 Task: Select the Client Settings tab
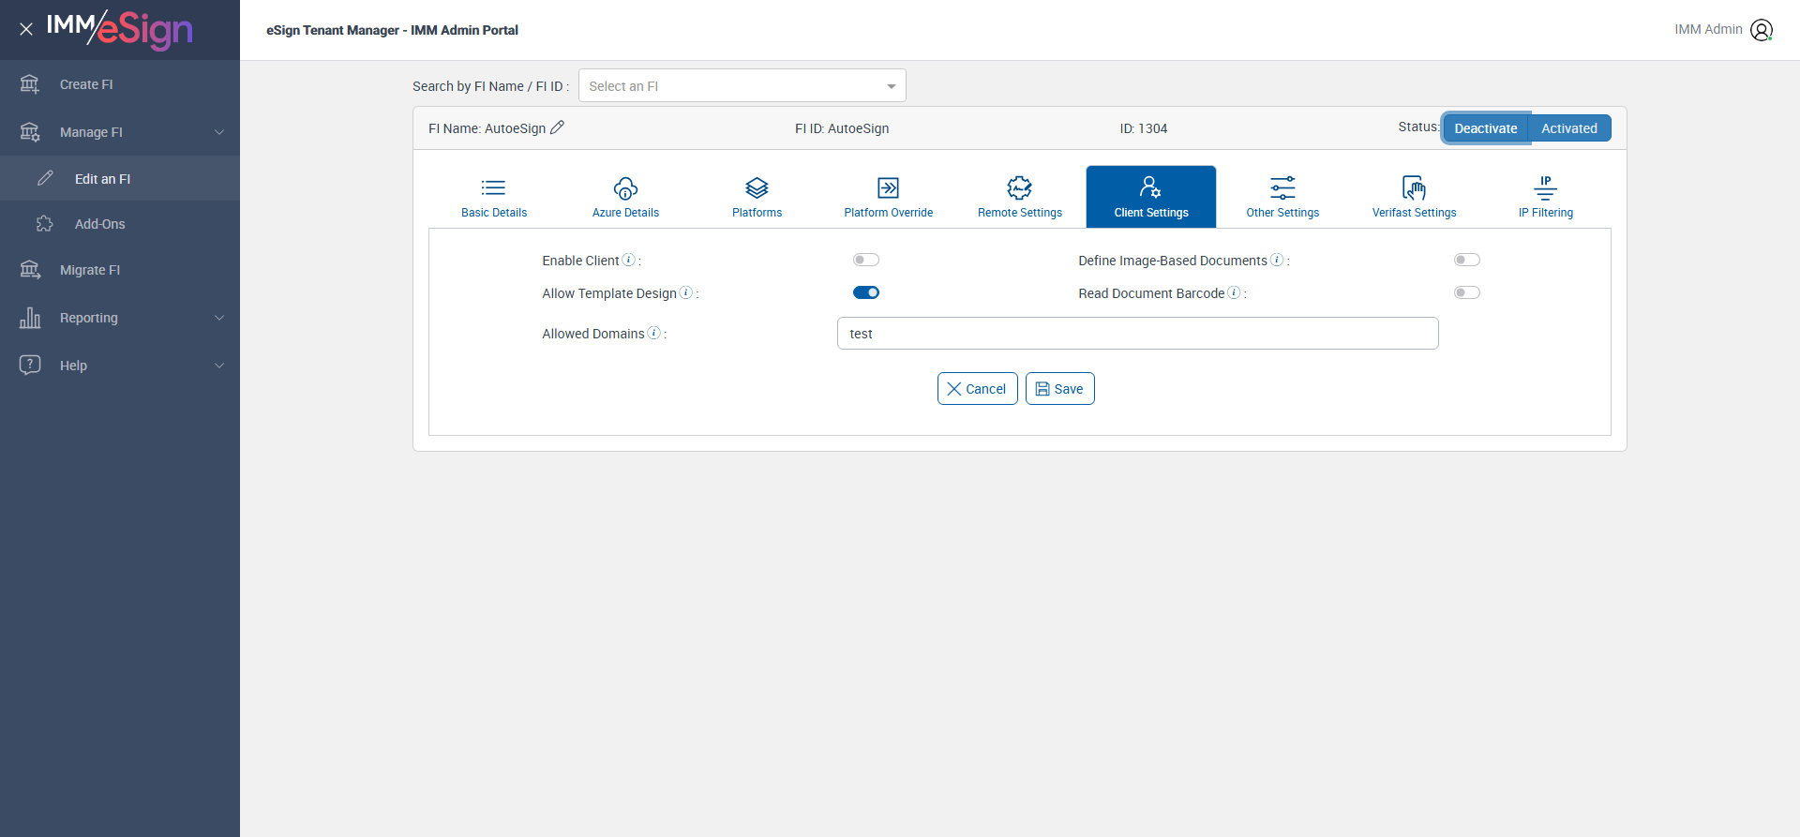click(x=1151, y=197)
